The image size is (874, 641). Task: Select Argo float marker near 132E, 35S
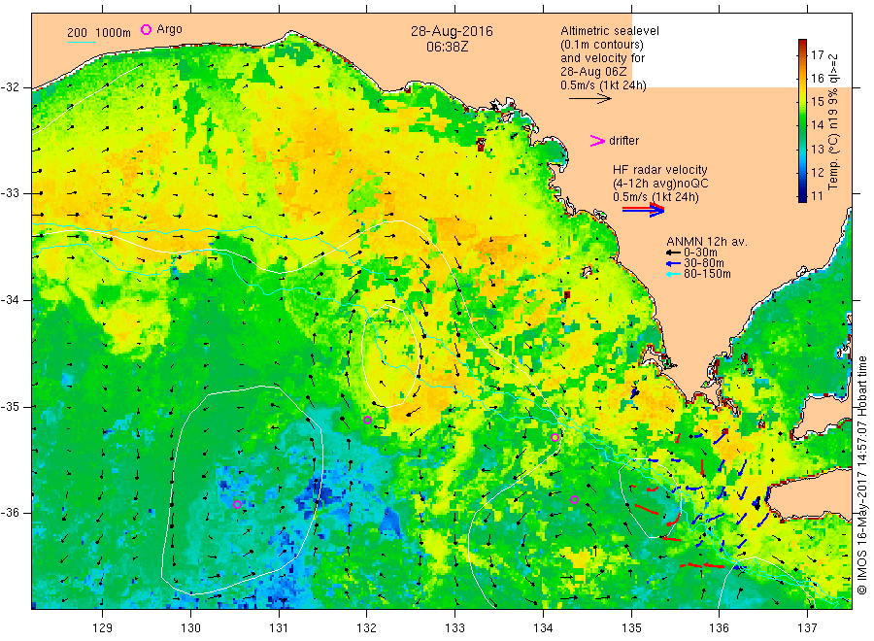367,420
